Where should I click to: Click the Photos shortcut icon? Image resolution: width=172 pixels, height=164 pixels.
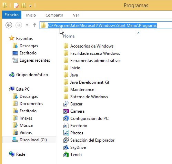(x=66, y=133)
